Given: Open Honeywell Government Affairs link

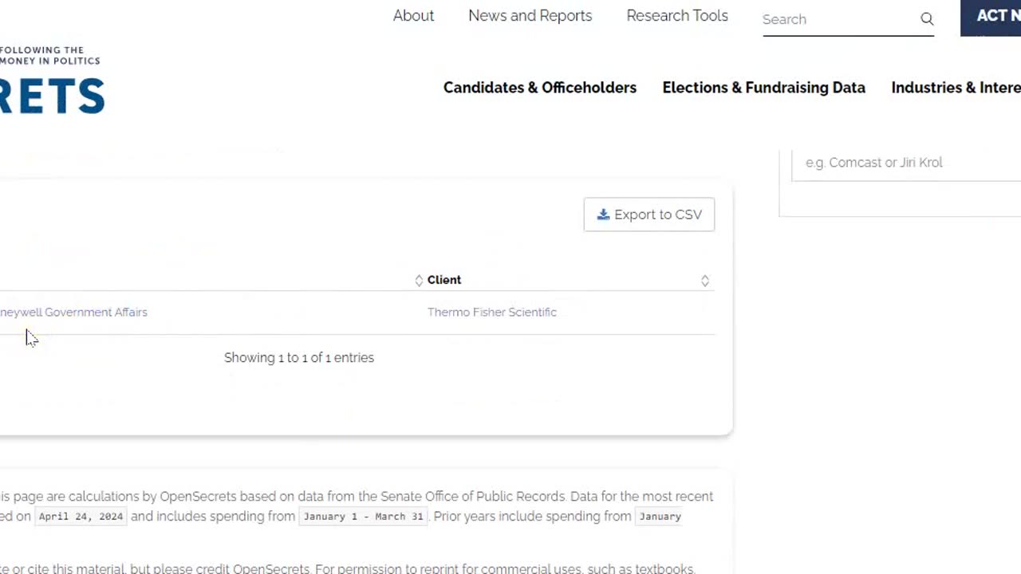Looking at the screenshot, I should tap(73, 312).
